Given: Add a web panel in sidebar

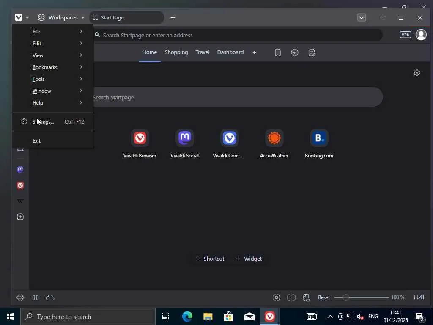Looking at the screenshot, I should click(x=20, y=217).
